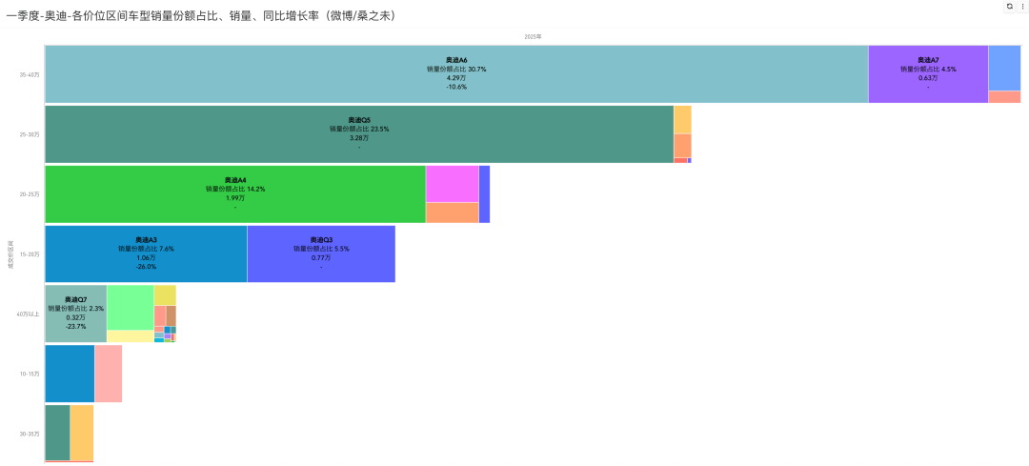Click the green 奥迪A4 block
The width and height of the screenshot is (1029, 466).
(x=234, y=193)
